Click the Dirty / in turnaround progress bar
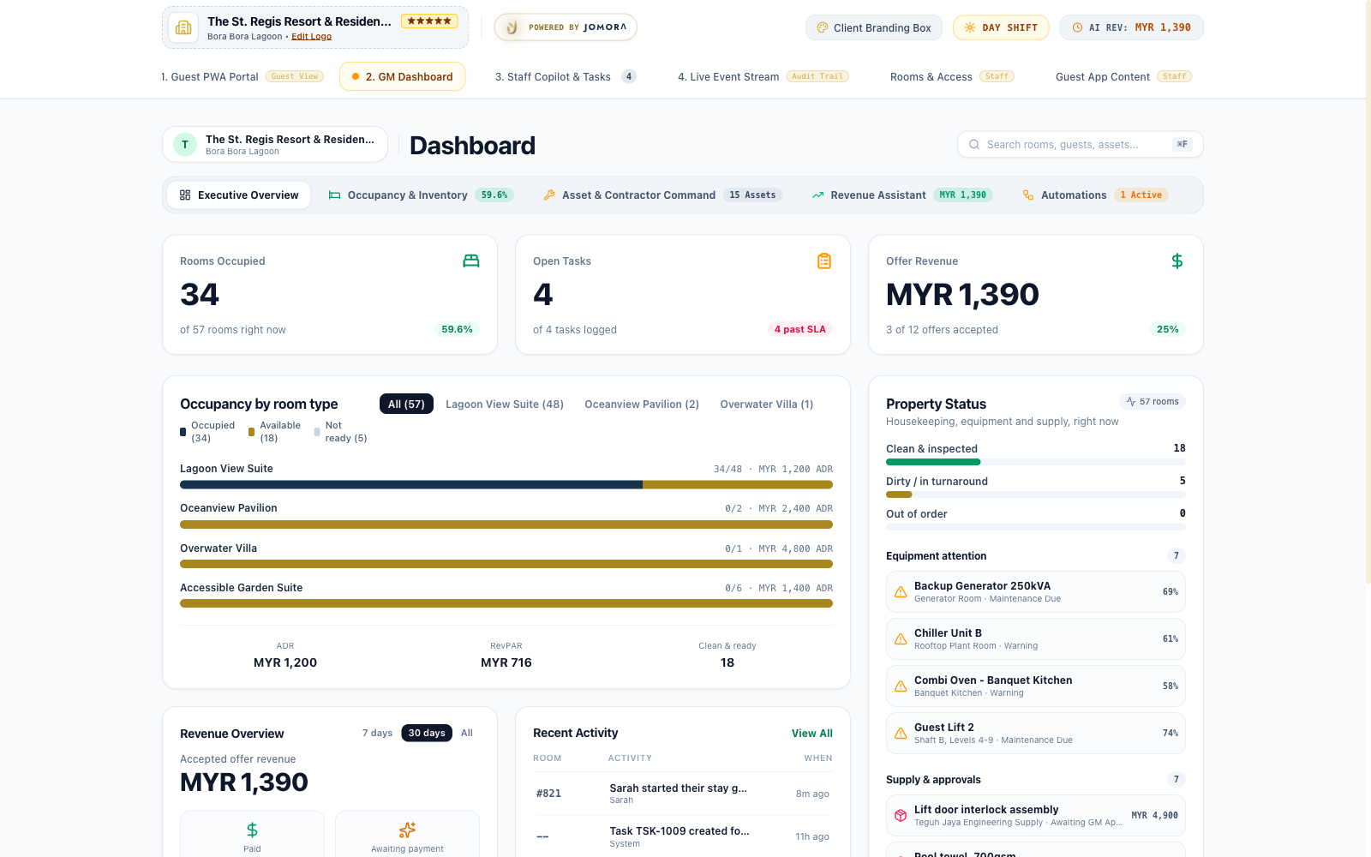The height and width of the screenshot is (857, 1371). tap(1036, 494)
